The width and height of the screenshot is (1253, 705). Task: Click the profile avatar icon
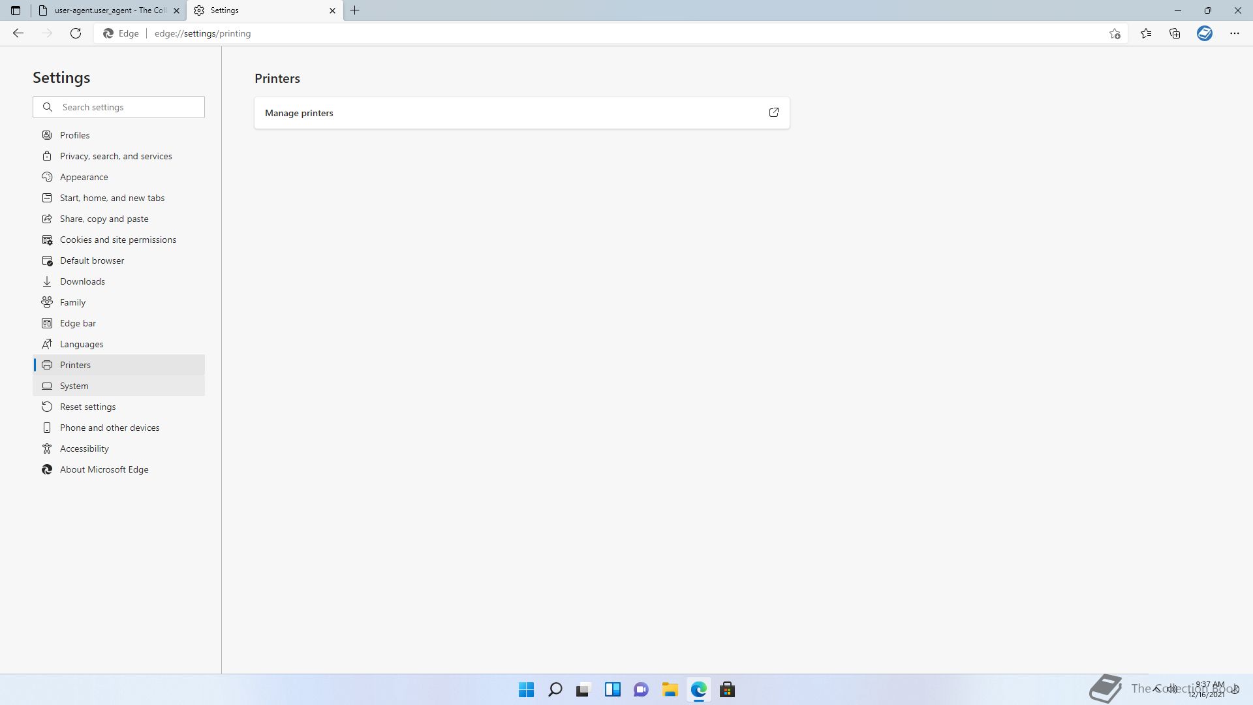pyautogui.click(x=1204, y=33)
